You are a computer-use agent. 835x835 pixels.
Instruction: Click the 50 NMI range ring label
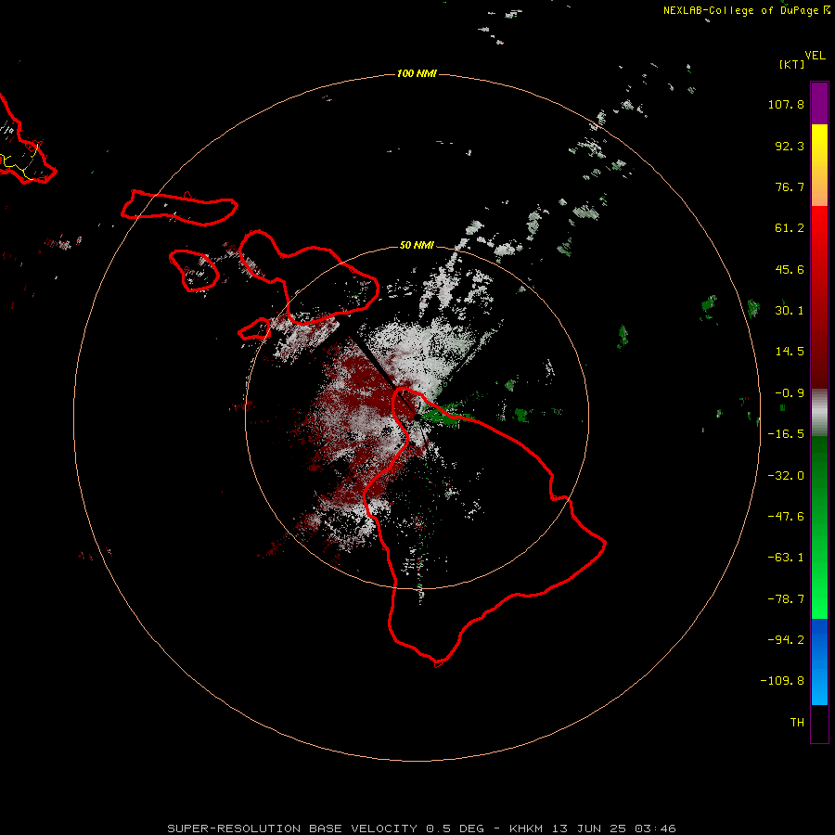click(x=417, y=245)
